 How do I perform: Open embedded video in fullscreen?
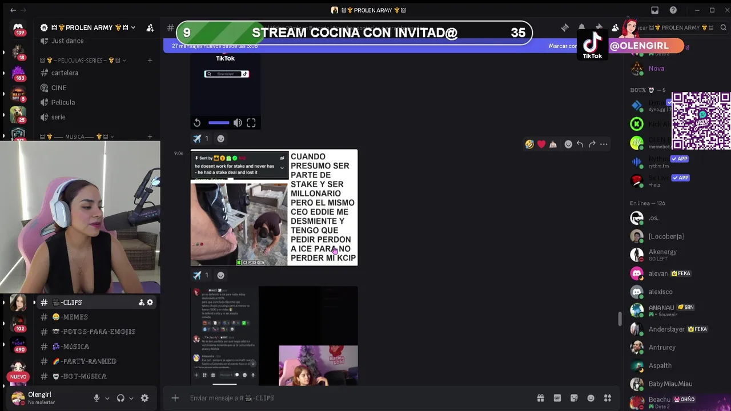click(251, 123)
